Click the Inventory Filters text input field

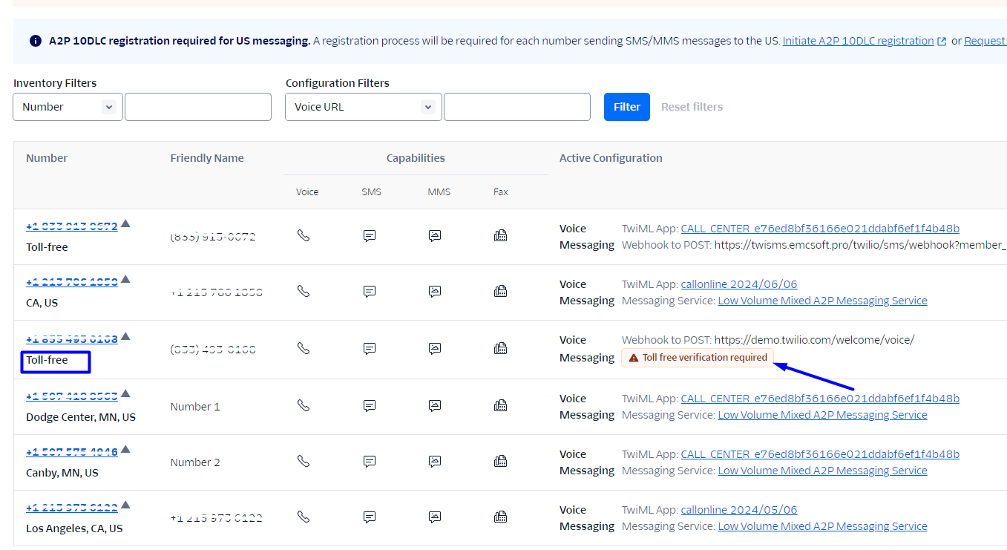(198, 107)
